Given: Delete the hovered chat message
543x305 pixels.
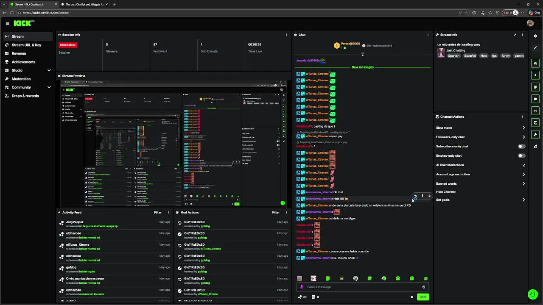Looking at the screenshot, I should point(429,196).
